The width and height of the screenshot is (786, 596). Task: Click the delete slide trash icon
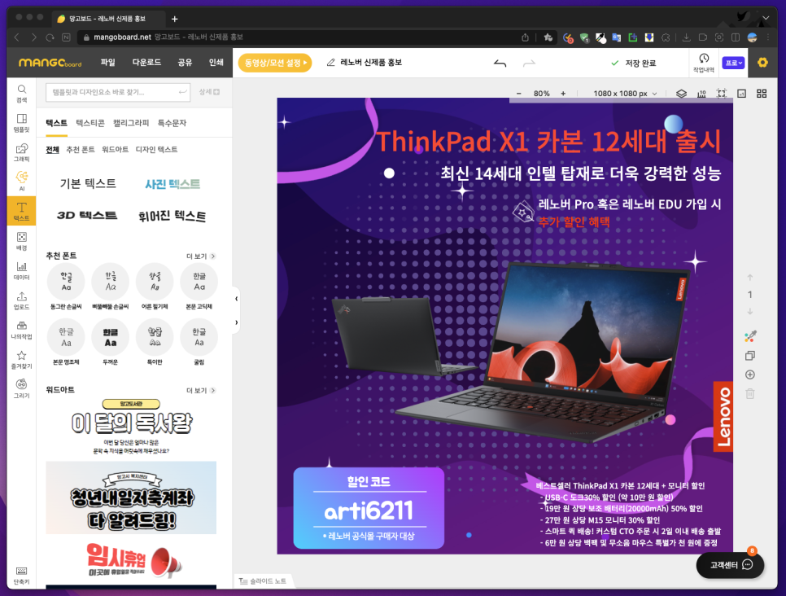(750, 394)
